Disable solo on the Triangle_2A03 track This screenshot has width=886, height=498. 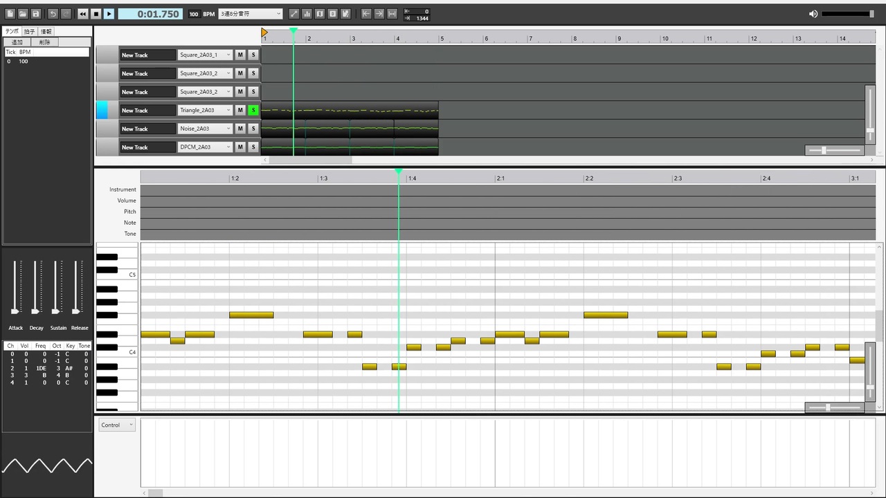(253, 110)
